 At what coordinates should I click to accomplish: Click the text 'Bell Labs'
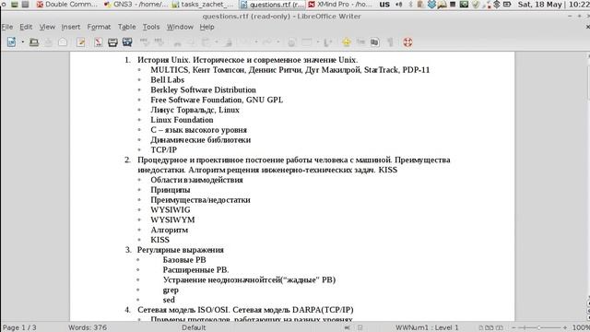click(167, 80)
